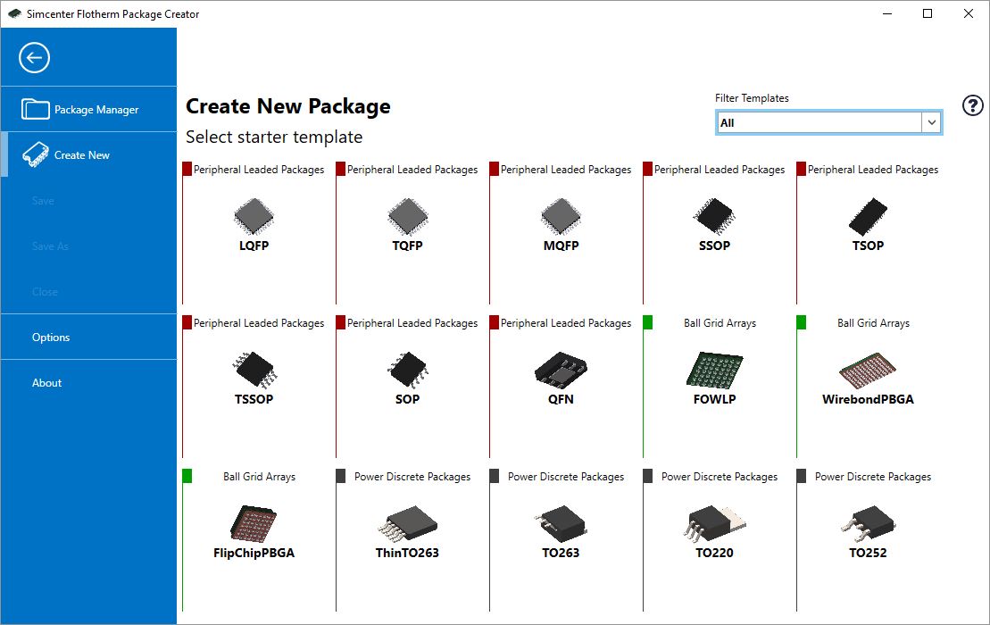Click the WirebondPBGA label text

point(868,399)
